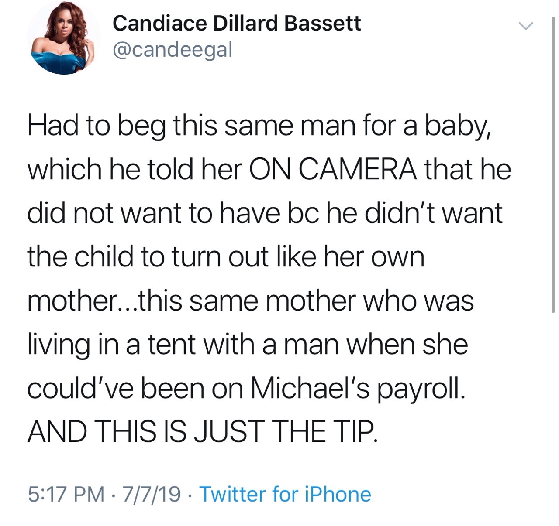Viewport: 559px width, 526px height.
Task: Click the phrase 'which he told her'
Action: point(135,169)
